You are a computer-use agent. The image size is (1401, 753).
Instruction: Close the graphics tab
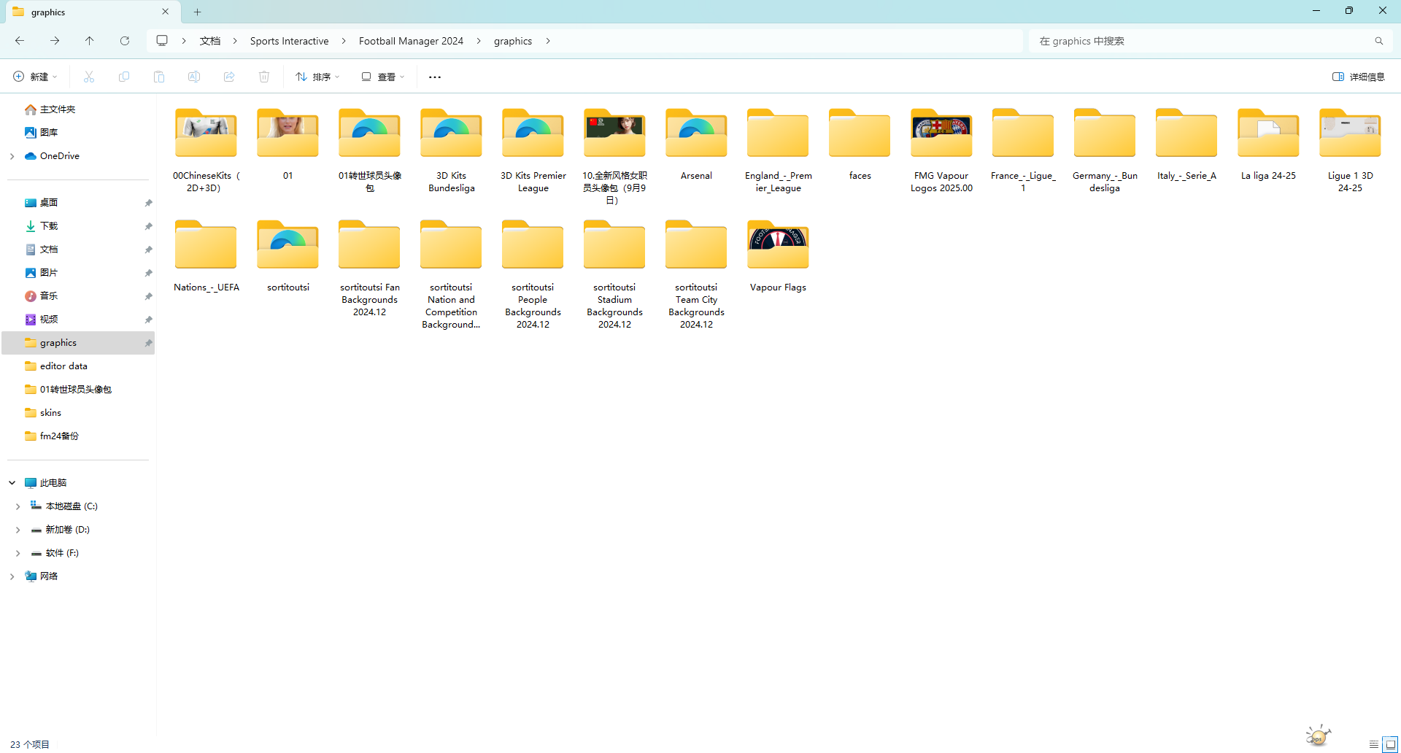166,12
